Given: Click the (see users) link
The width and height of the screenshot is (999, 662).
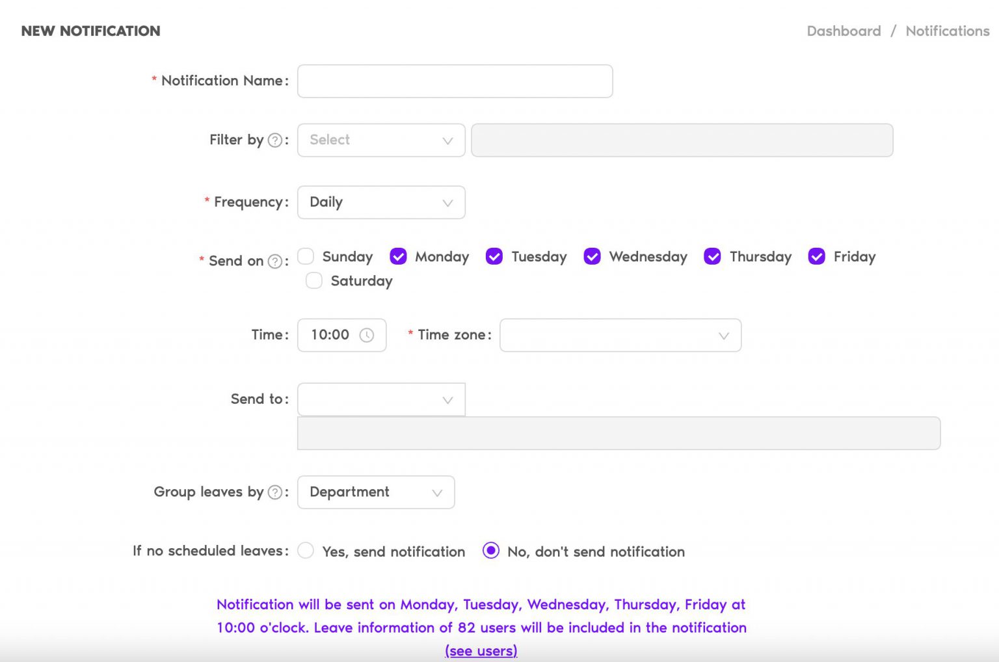Looking at the screenshot, I should point(481,650).
